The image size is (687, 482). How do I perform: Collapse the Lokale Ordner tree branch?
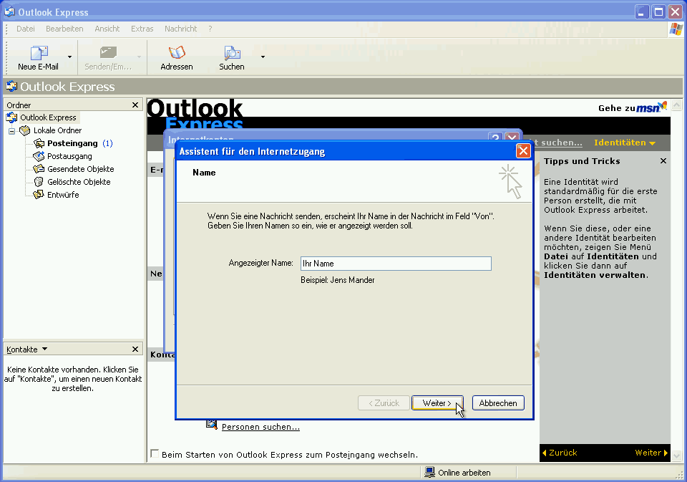(x=11, y=130)
